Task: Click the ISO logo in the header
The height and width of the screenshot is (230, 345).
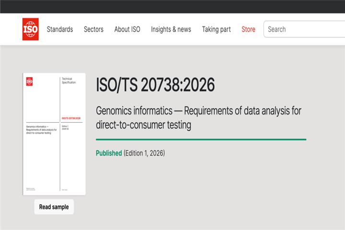Action: tap(30, 29)
